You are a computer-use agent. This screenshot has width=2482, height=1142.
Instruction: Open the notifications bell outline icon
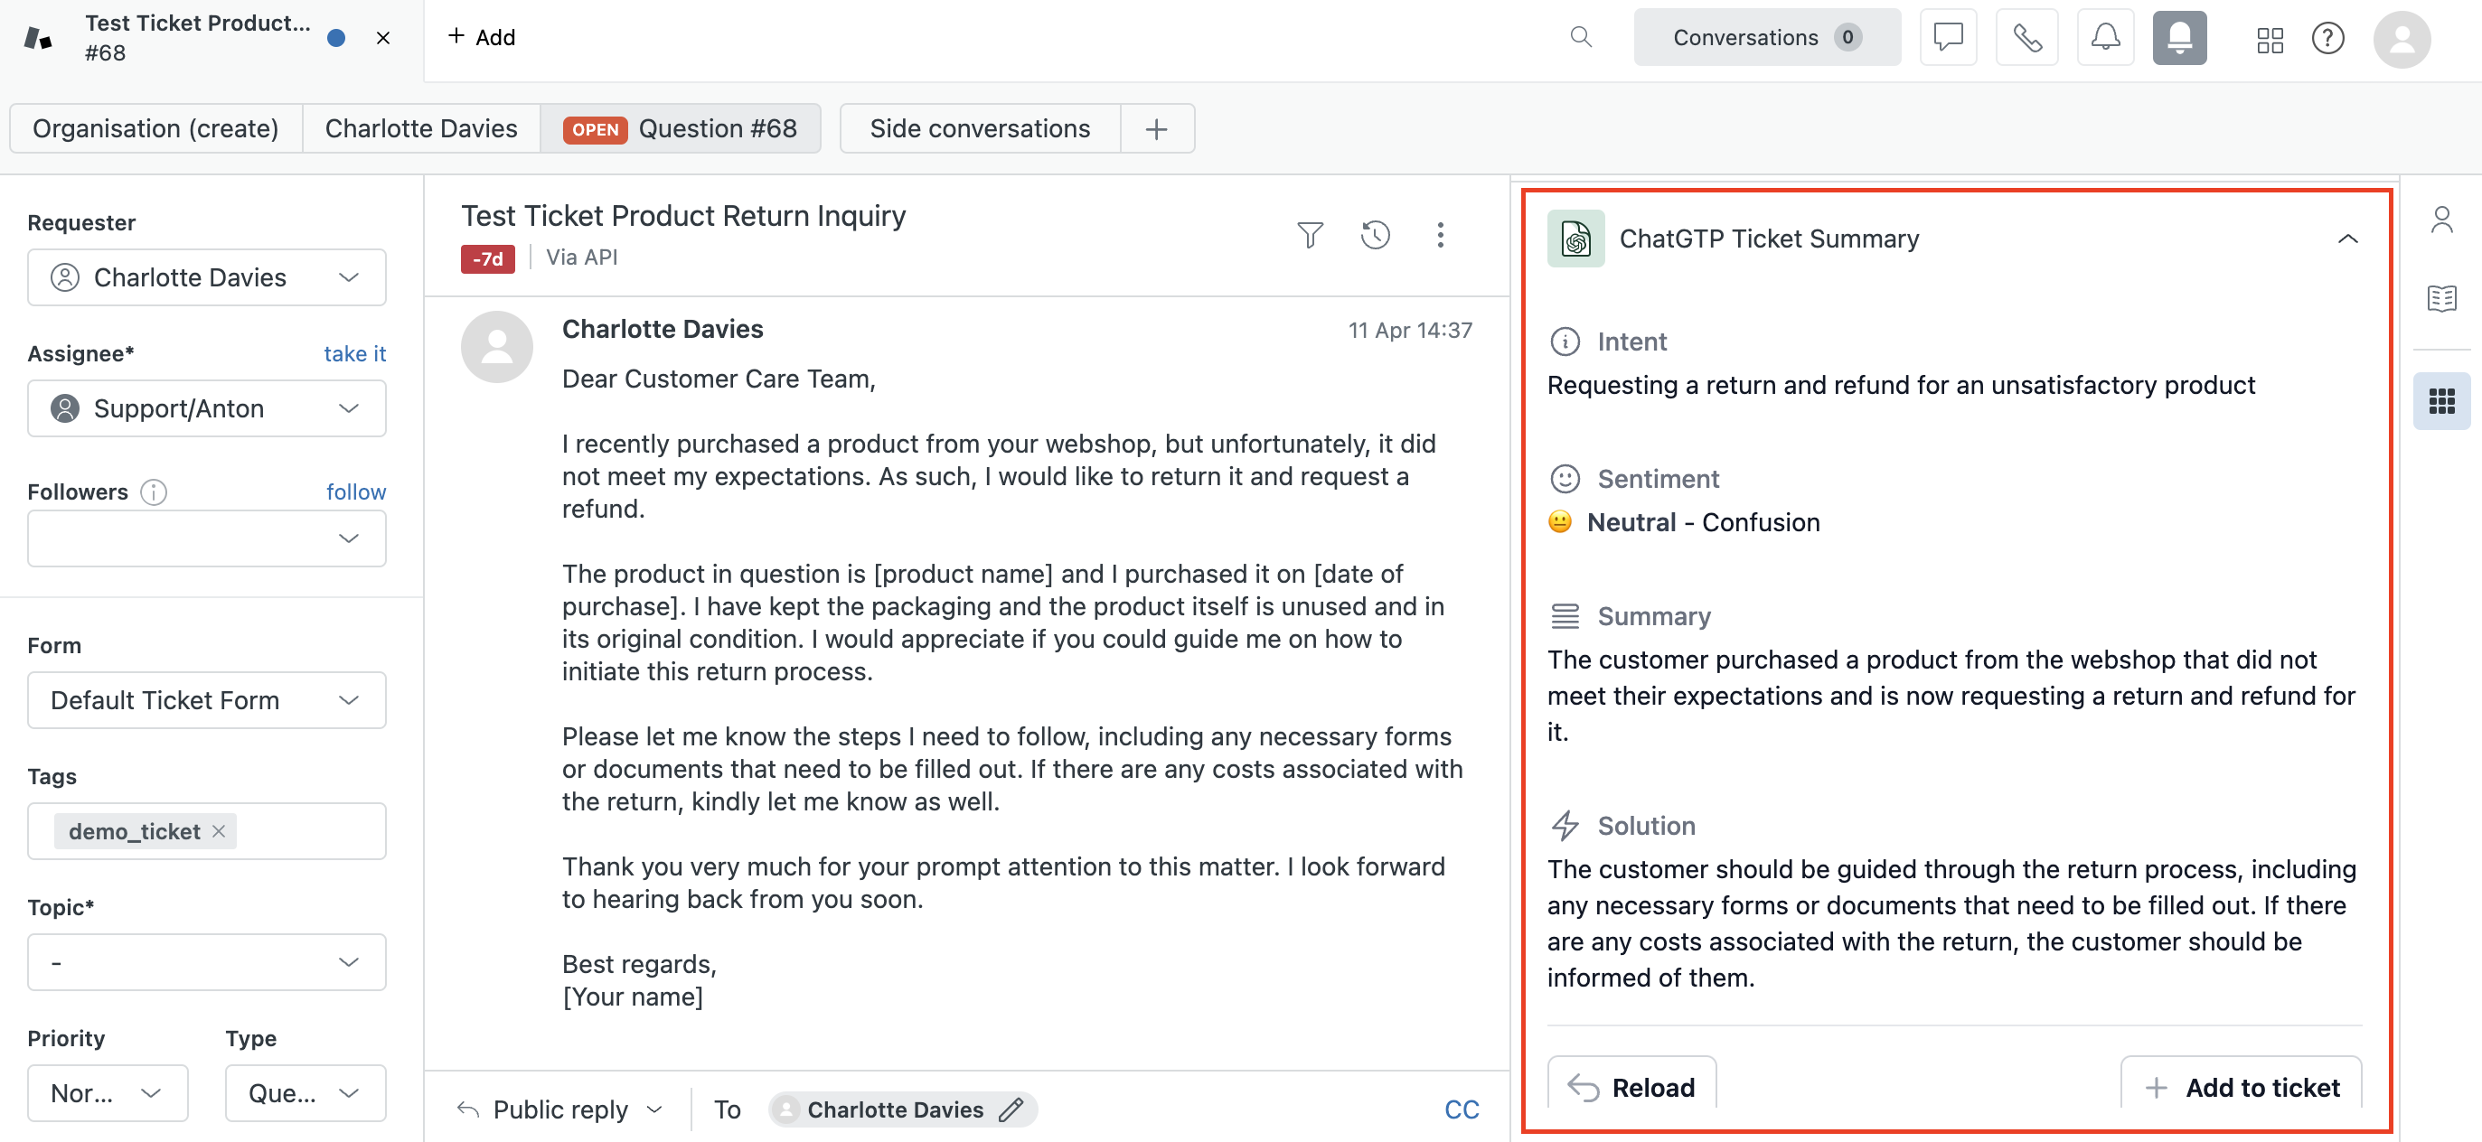tap(2104, 38)
